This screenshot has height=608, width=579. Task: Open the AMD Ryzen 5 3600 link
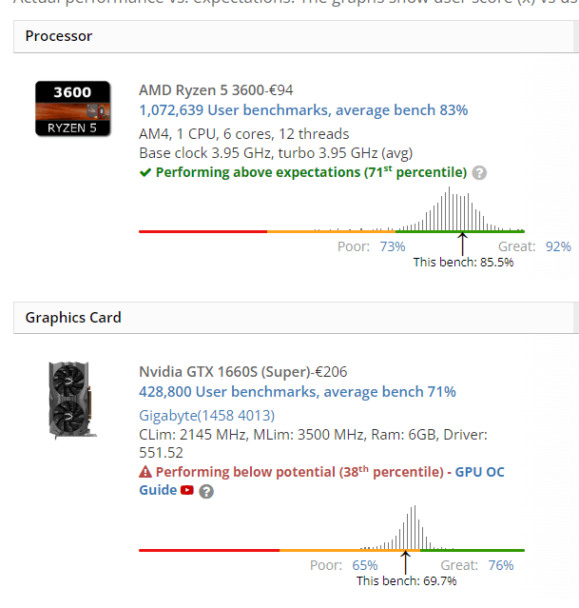tap(216, 90)
